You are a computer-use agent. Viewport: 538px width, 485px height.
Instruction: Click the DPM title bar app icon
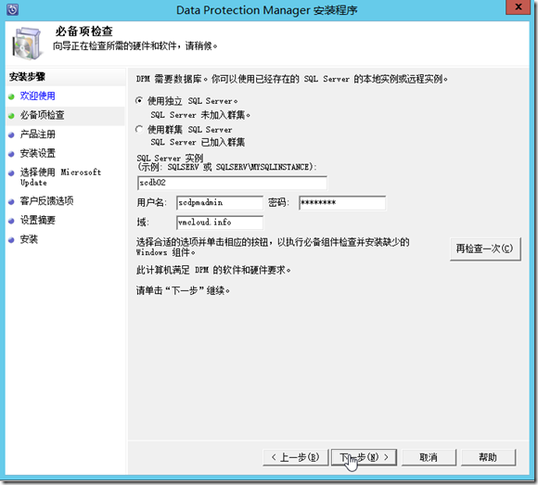12,9
